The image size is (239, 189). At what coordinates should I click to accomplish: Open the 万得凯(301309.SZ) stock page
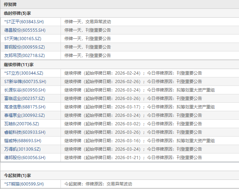coord(22,149)
